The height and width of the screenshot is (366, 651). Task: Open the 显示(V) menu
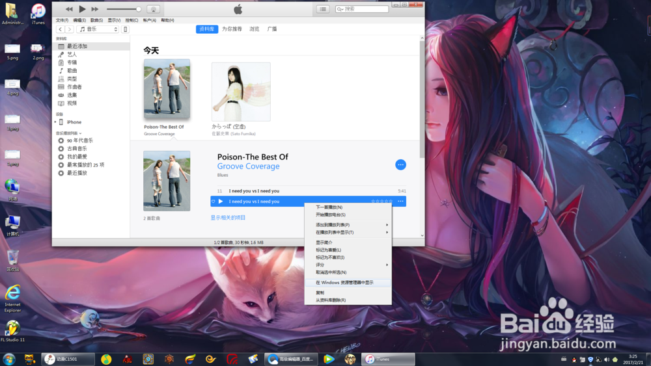pyautogui.click(x=114, y=20)
